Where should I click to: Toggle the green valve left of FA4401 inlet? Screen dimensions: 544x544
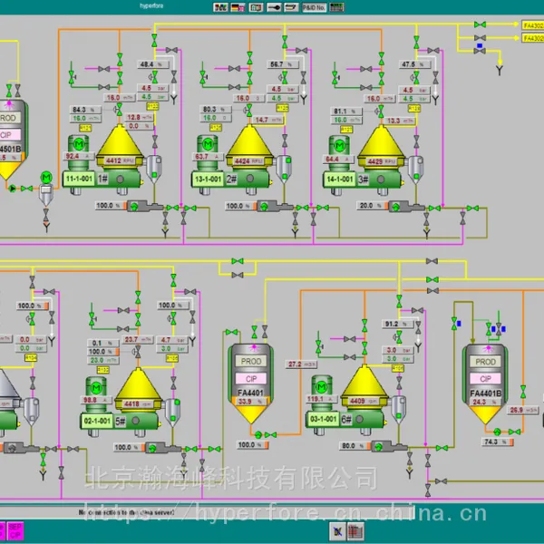point(231,333)
